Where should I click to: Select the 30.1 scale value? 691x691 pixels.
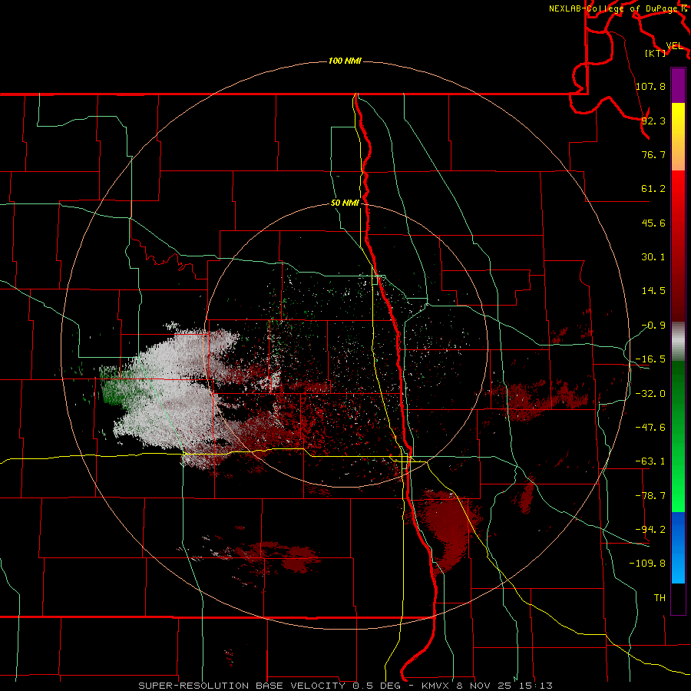[x=653, y=257]
